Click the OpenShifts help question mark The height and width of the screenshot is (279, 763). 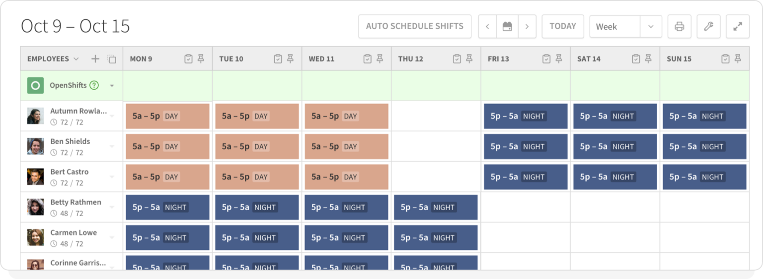point(94,85)
